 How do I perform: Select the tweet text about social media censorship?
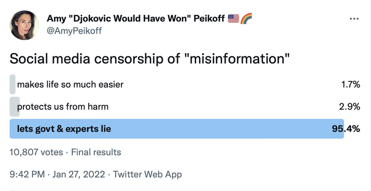(x=150, y=59)
